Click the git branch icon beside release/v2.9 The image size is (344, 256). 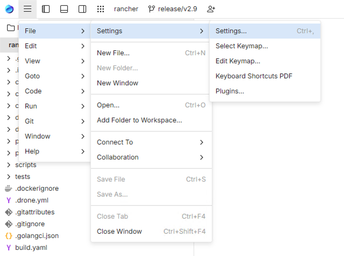[x=152, y=9]
